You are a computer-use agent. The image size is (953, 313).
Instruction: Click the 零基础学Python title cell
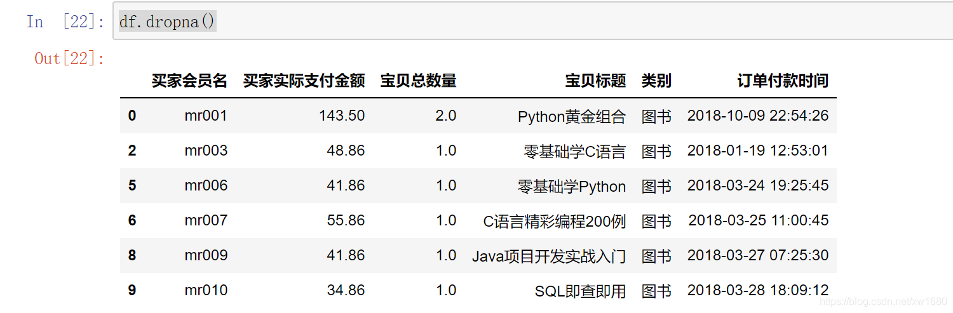(x=572, y=186)
